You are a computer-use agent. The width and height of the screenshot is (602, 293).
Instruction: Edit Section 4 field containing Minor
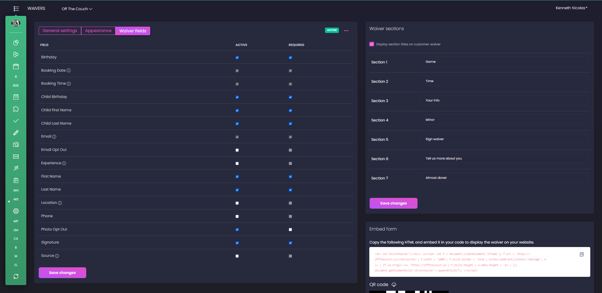(x=504, y=120)
